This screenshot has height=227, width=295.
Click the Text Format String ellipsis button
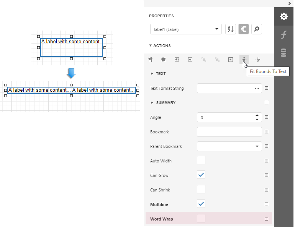[257, 88]
